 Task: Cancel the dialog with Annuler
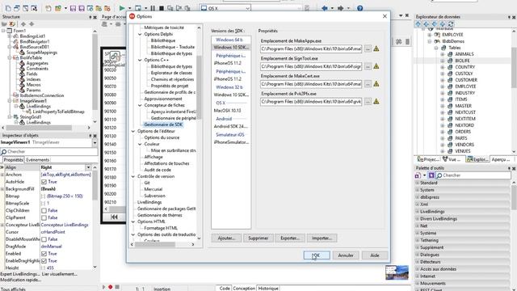[346, 255]
